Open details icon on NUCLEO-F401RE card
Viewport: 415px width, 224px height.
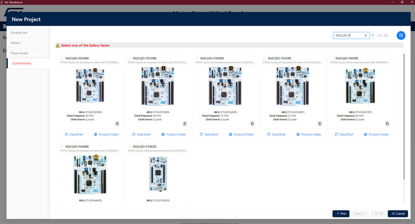point(387,124)
